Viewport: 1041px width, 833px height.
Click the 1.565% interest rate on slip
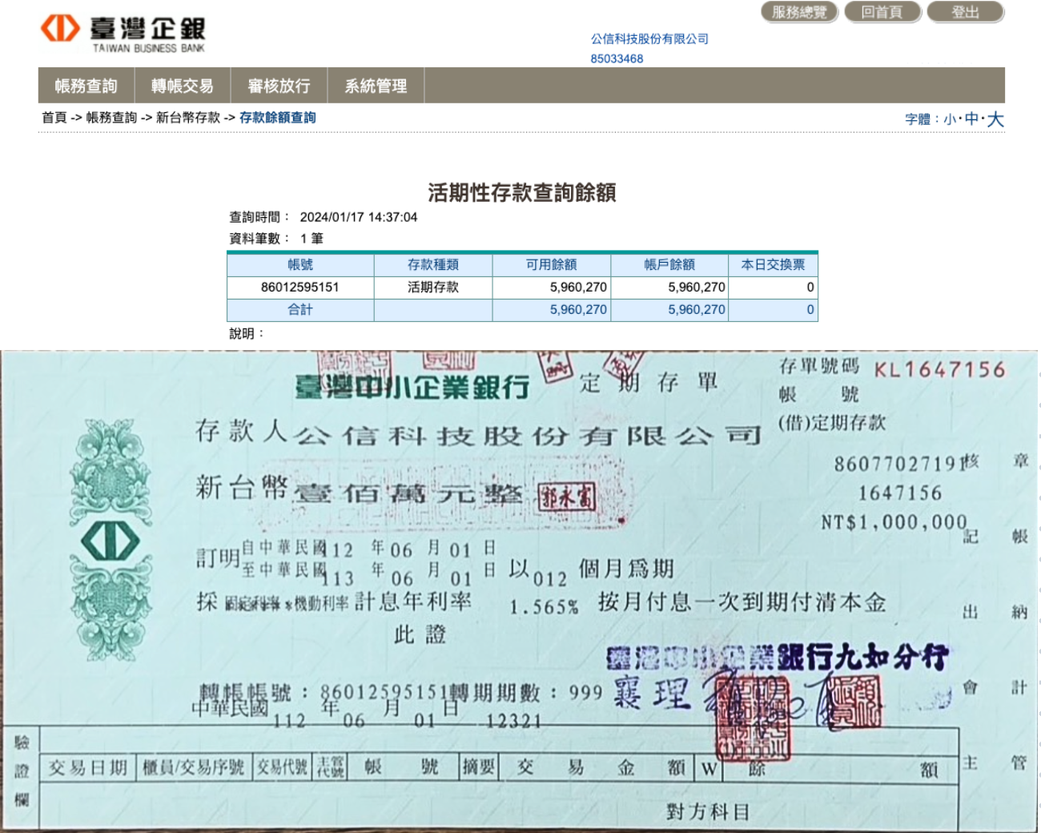(x=544, y=607)
